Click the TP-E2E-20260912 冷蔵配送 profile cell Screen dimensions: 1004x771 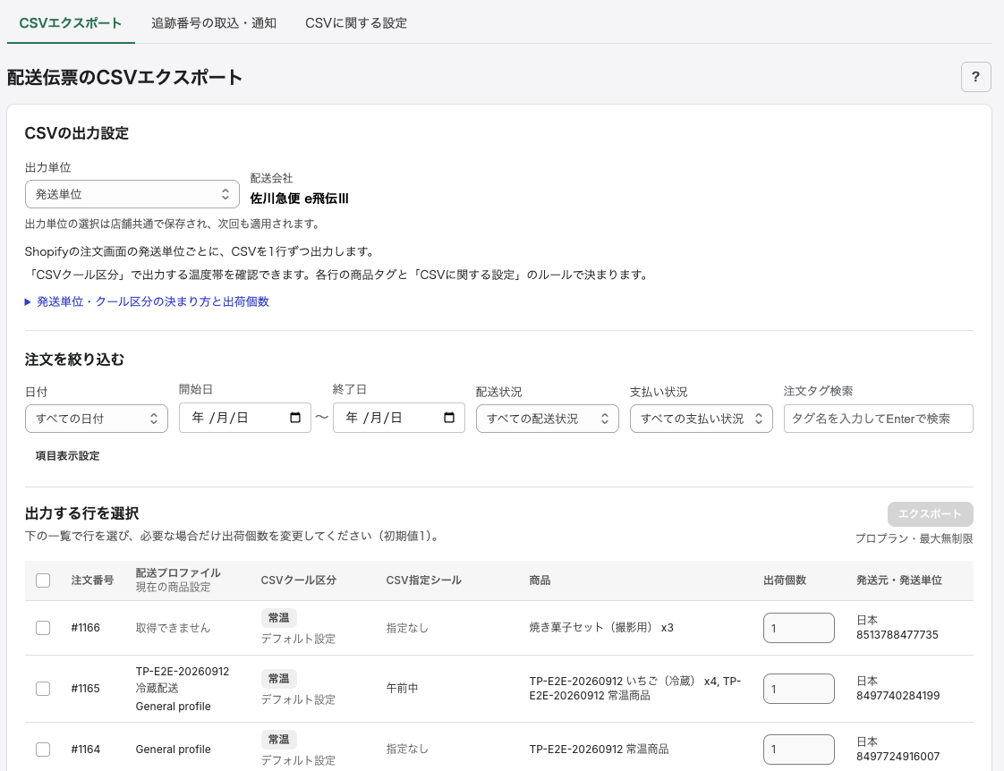[x=183, y=680]
